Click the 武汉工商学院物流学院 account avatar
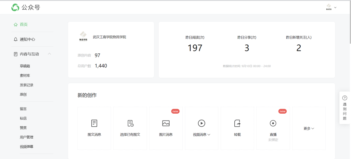Viewport: 351px width, 159px height. (x=83, y=36)
